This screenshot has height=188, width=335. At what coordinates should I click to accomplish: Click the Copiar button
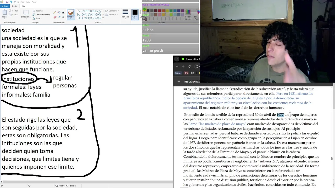pos(13,15)
